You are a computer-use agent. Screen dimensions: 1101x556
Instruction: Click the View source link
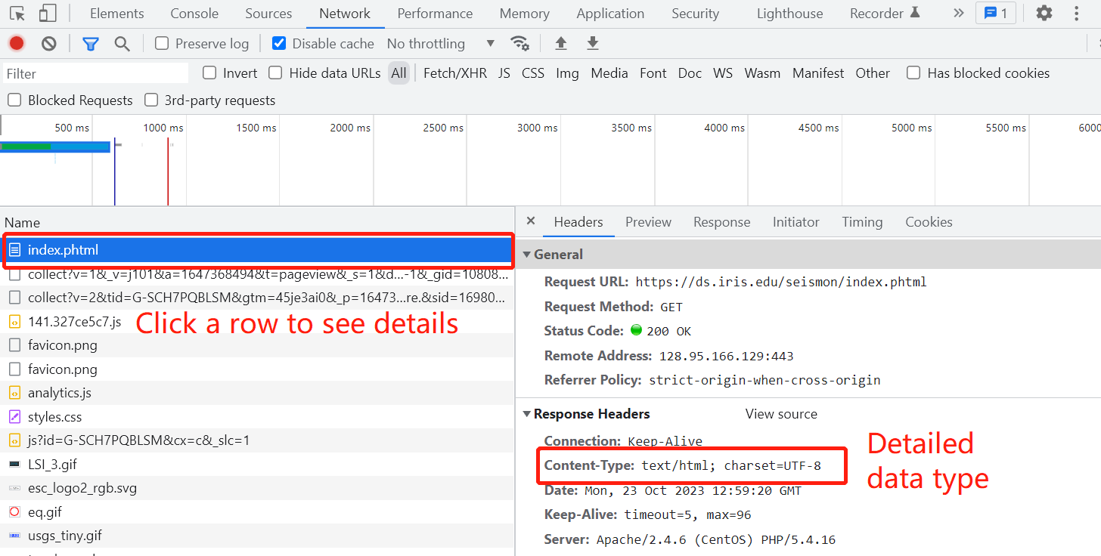pos(781,414)
